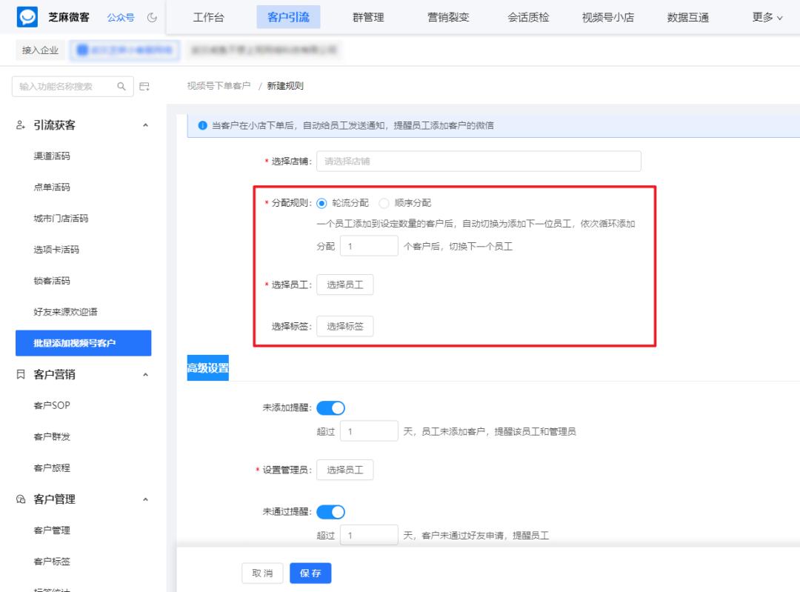Click the 客户营销 bookmark icon
The height and width of the screenshot is (592, 800).
pyautogui.click(x=20, y=374)
